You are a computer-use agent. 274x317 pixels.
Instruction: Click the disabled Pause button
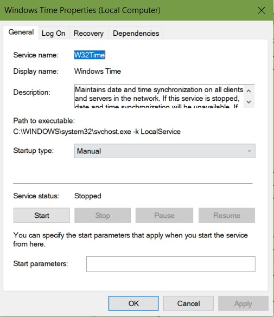(164, 215)
